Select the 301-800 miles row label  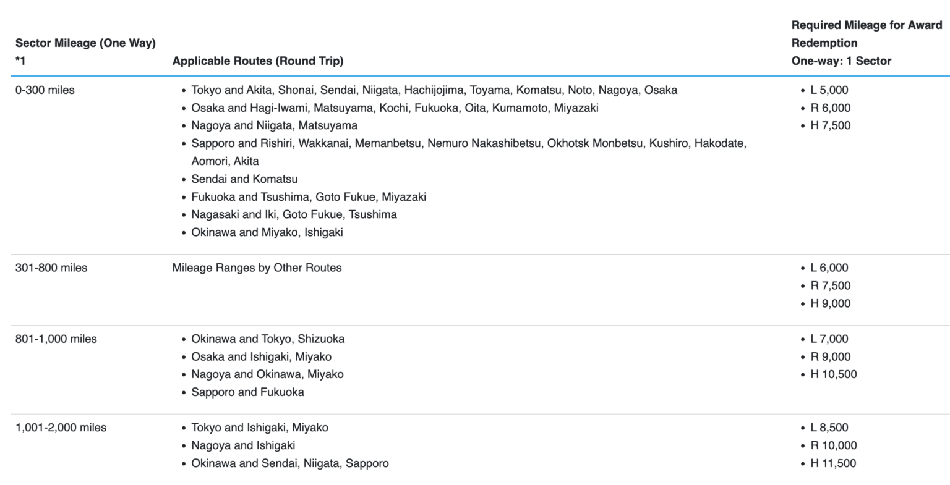tap(51, 268)
